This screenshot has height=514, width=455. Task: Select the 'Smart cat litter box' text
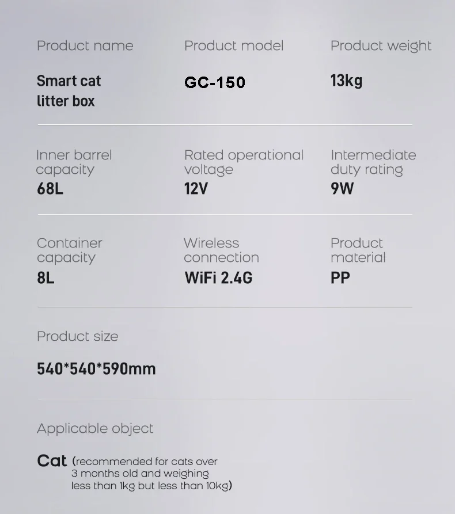[69, 91]
